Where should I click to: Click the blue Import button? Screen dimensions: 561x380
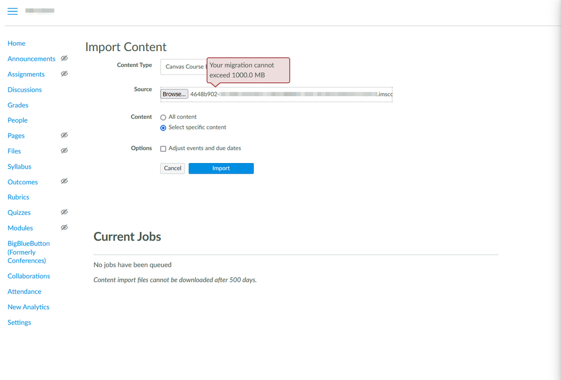221,168
